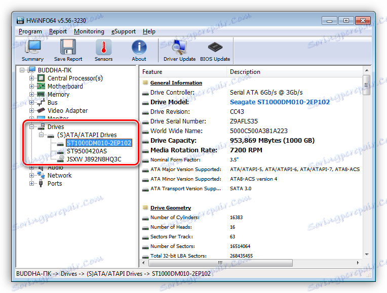This screenshot has width=387, height=293.
Task: Click the horizontal scrollbar left arrow
Action: pos(144,263)
